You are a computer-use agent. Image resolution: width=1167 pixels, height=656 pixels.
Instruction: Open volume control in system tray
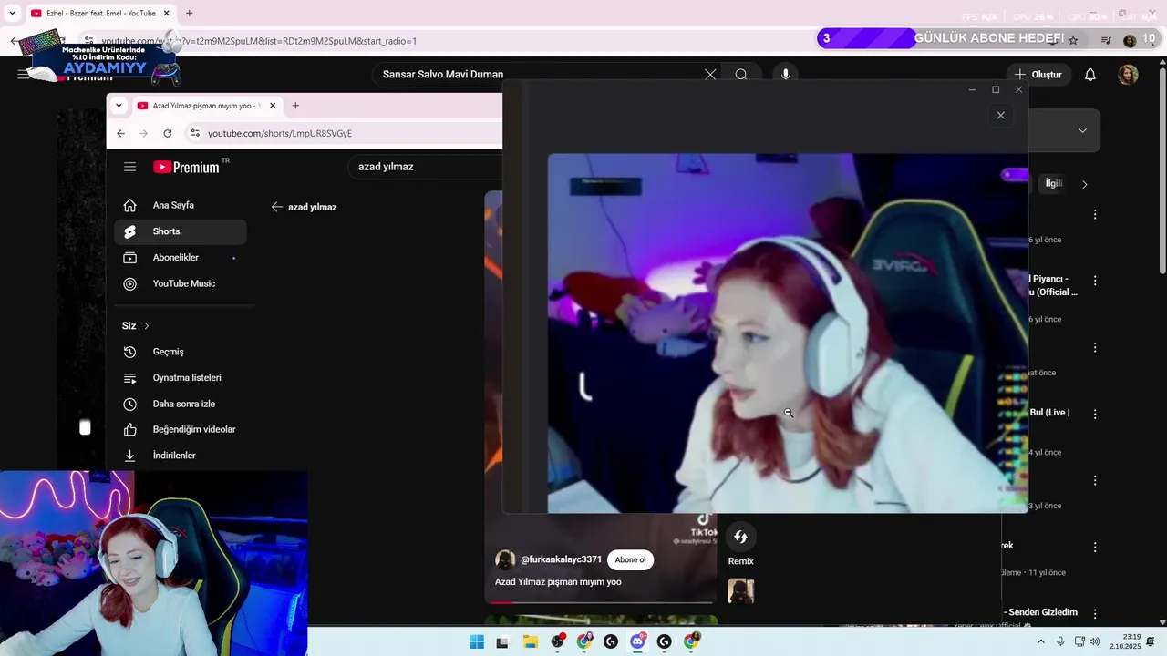(1094, 641)
